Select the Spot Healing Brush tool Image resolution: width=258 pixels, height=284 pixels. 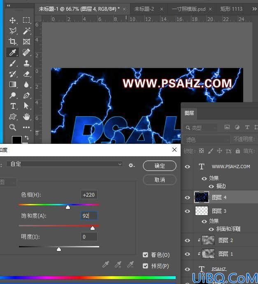(26, 52)
